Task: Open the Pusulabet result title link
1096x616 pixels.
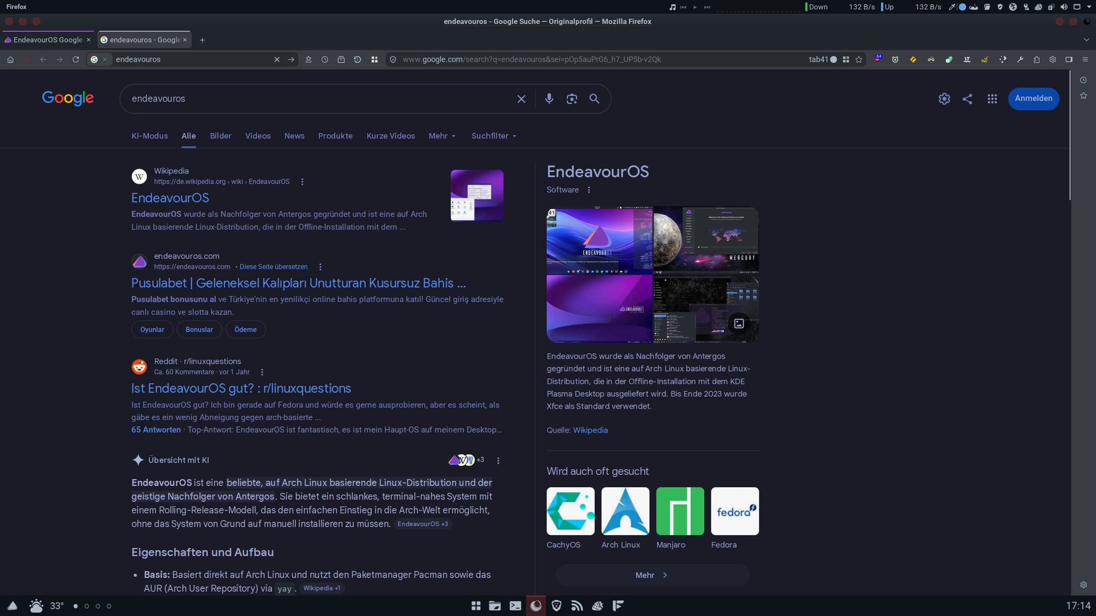Action: point(299,283)
